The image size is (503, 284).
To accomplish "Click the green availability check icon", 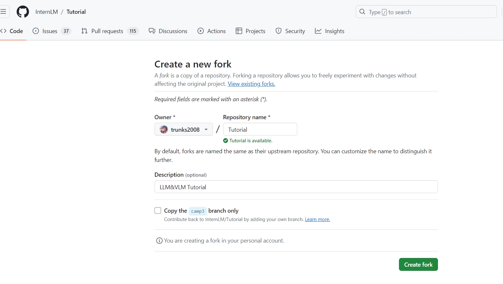I will point(225,141).
